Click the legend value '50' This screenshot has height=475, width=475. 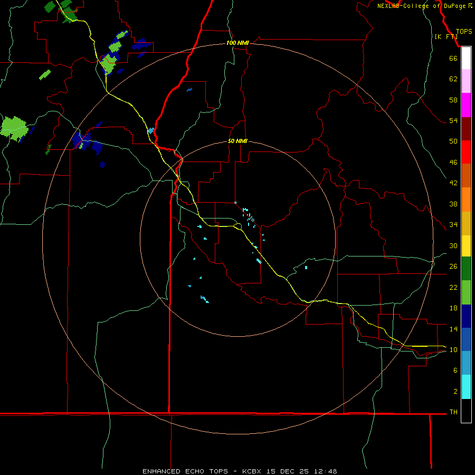453,141
